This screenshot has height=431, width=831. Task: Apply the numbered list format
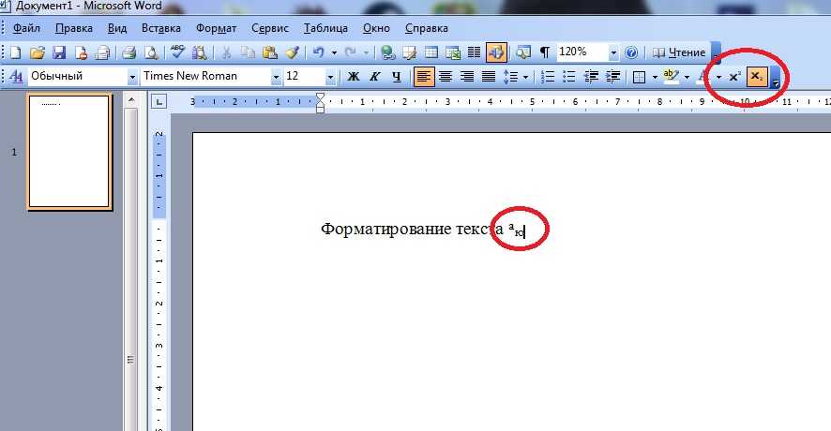click(549, 77)
